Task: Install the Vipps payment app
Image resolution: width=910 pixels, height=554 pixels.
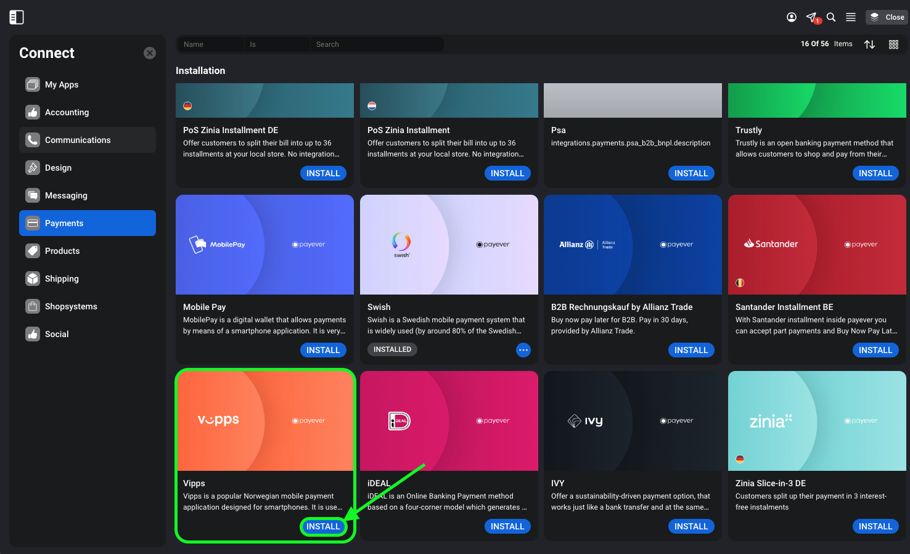Action: [x=323, y=526]
